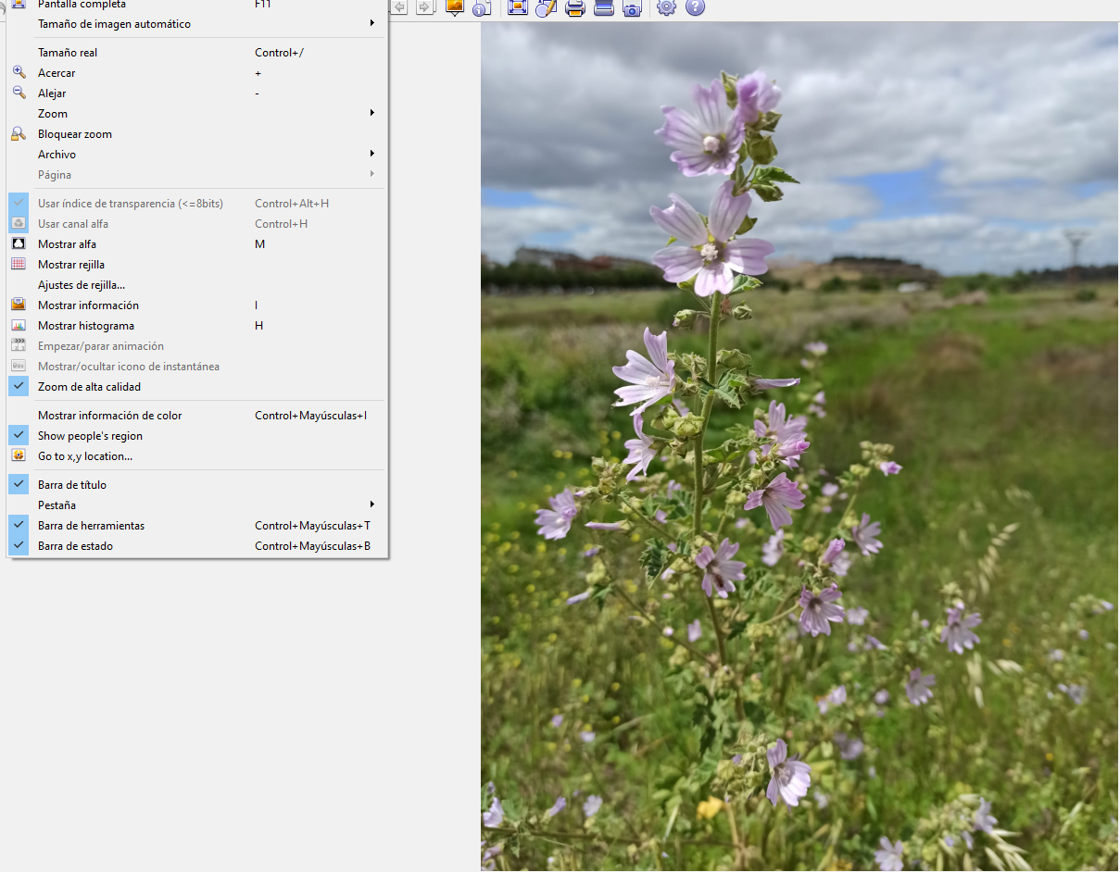Click the file info toolbar icon
The image size is (1120, 872).
(x=482, y=8)
